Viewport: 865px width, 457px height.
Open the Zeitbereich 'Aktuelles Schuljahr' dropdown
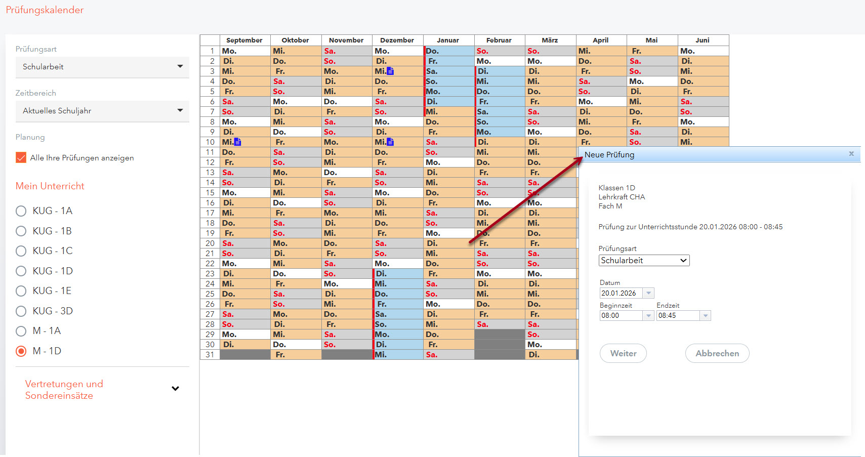(102, 111)
